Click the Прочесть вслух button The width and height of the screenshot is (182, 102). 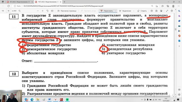(x=88, y=11)
